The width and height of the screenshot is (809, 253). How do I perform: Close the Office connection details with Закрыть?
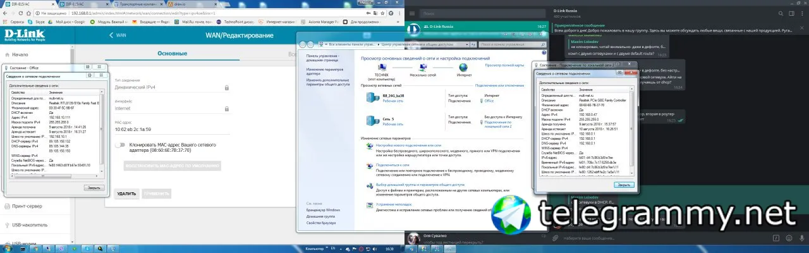tap(93, 188)
